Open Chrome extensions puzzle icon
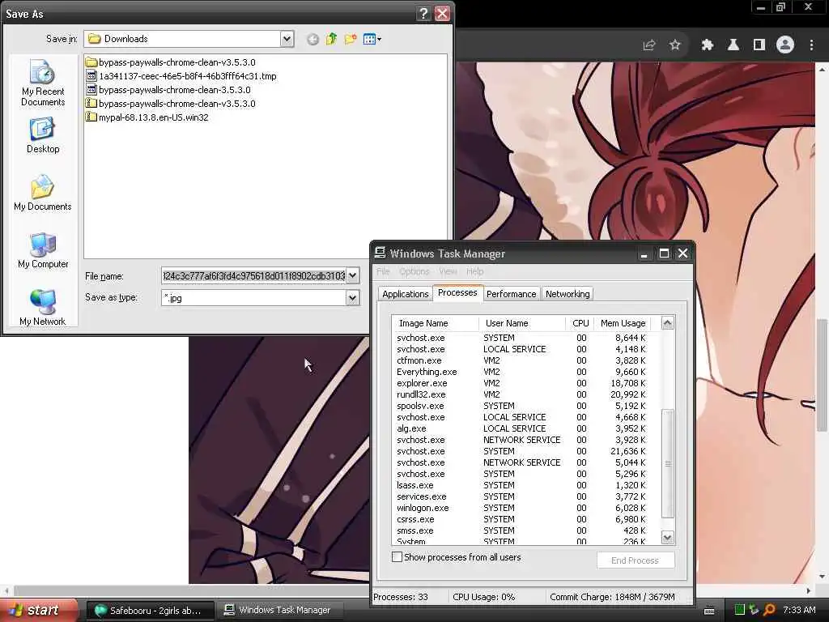 (x=708, y=45)
